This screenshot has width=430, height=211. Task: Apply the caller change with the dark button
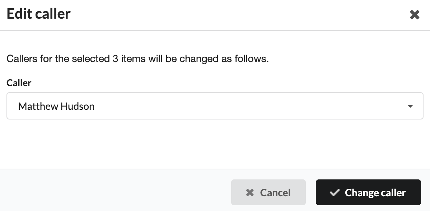368,192
